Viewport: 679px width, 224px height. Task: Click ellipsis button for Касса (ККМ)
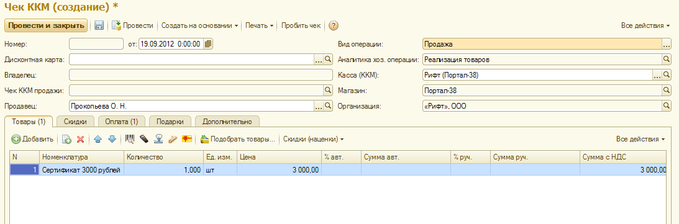tap(657, 75)
